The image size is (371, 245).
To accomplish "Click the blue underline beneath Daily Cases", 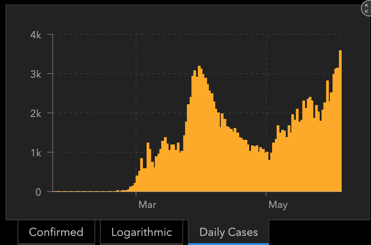I will (x=229, y=244).
